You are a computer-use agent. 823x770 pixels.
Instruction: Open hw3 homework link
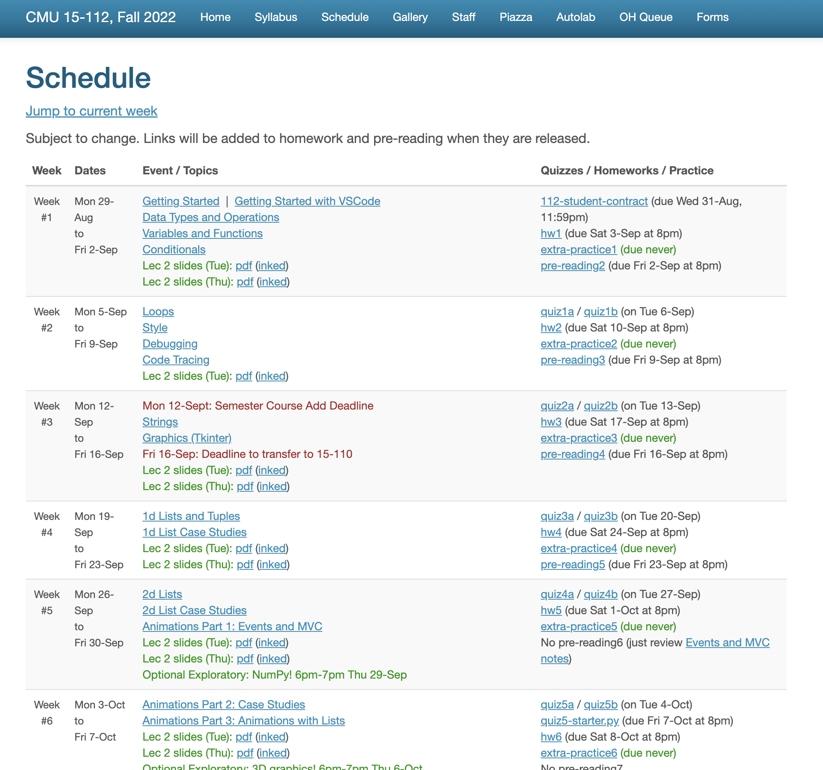550,422
